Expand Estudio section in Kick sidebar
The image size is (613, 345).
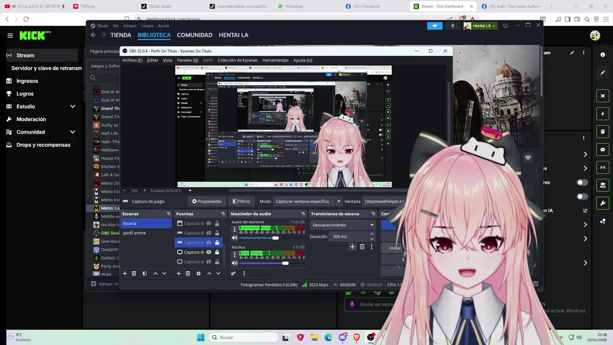coord(73,106)
